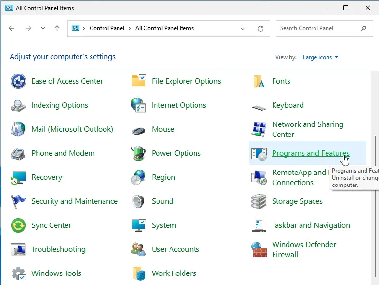The image size is (379, 285).
Task: Open the Programs and Features link
Action: (311, 153)
